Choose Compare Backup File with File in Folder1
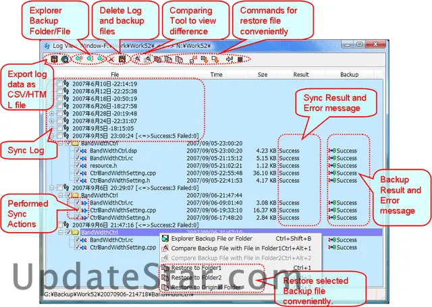The width and height of the screenshot is (432, 307). pos(240,248)
